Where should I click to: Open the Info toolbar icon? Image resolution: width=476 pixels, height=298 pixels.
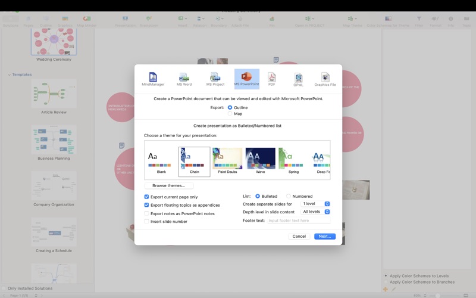tap(451, 21)
